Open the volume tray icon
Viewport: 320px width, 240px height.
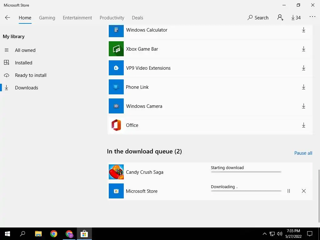[280, 234]
